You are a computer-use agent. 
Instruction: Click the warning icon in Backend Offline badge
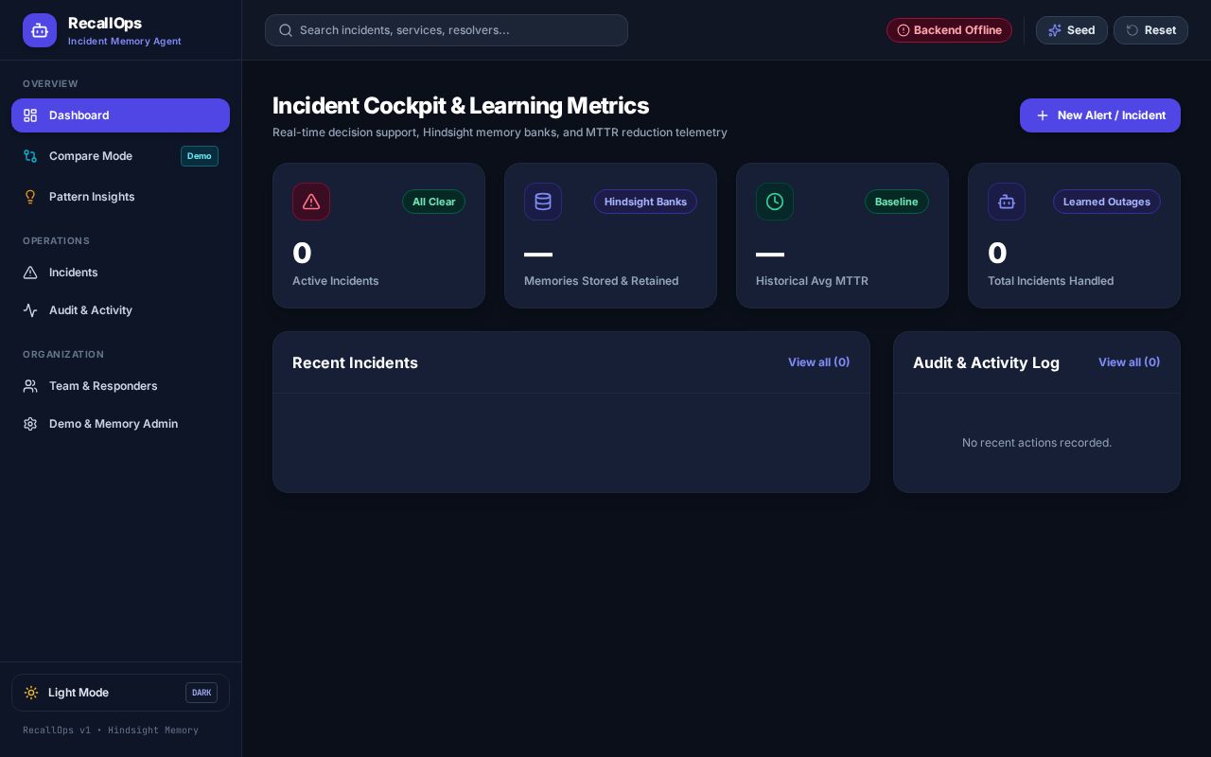(x=904, y=30)
